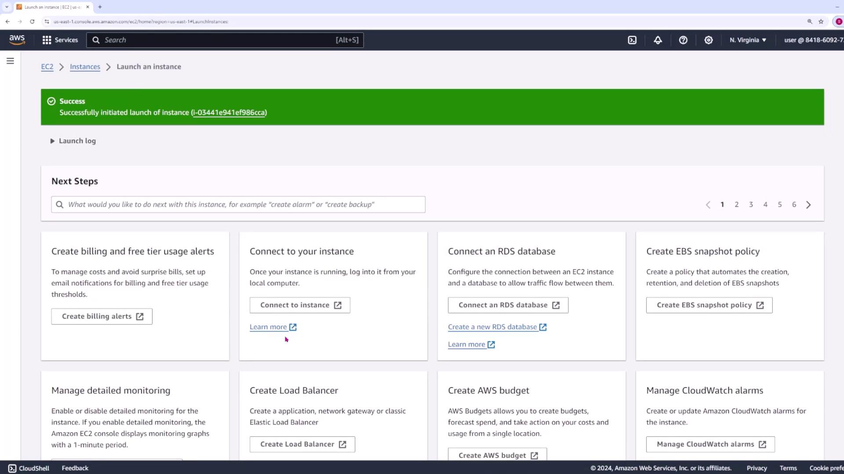Click Create EBS snapshot policy button
Viewport: 844px width, 474px height.
(x=709, y=305)
